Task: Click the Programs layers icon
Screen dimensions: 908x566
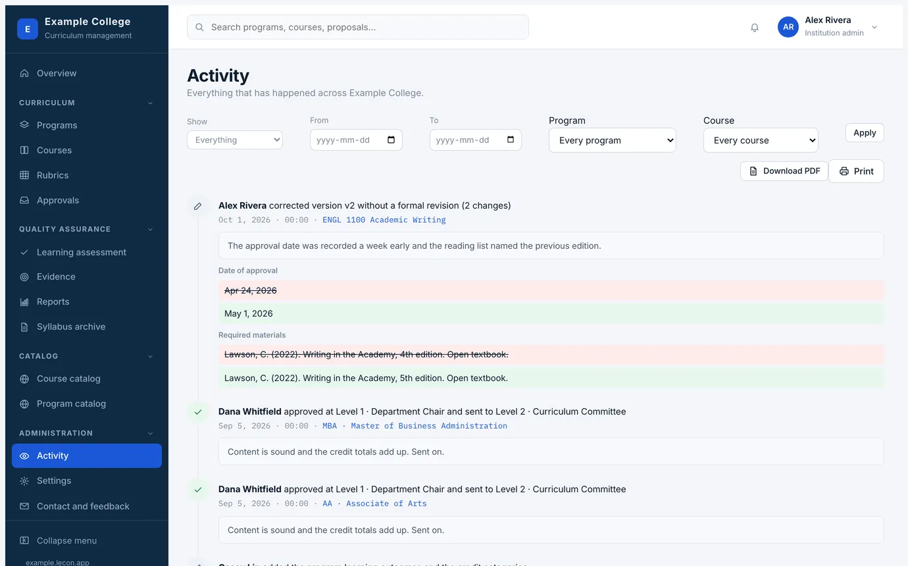Action: click(24, 125)
